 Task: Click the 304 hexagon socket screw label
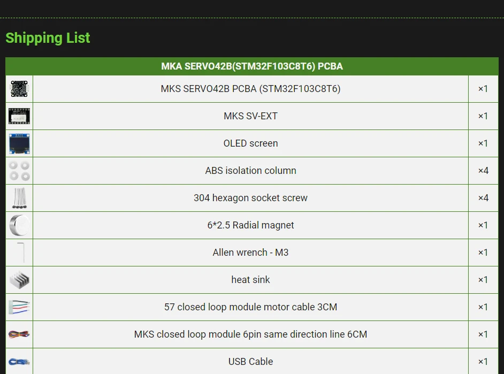click(250, 198)
